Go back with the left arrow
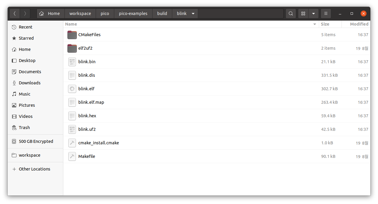 [15, 14]
